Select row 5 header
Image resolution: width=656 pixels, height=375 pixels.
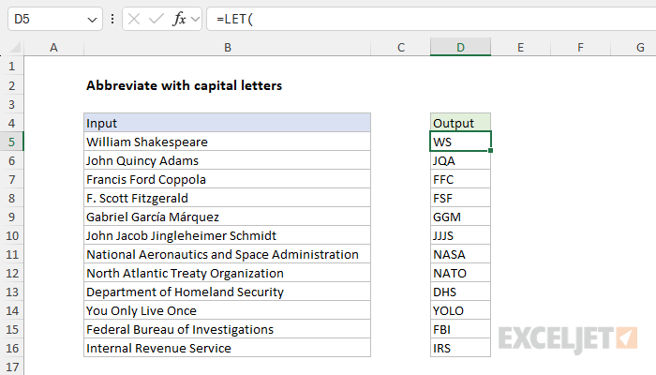coord(11,142)
